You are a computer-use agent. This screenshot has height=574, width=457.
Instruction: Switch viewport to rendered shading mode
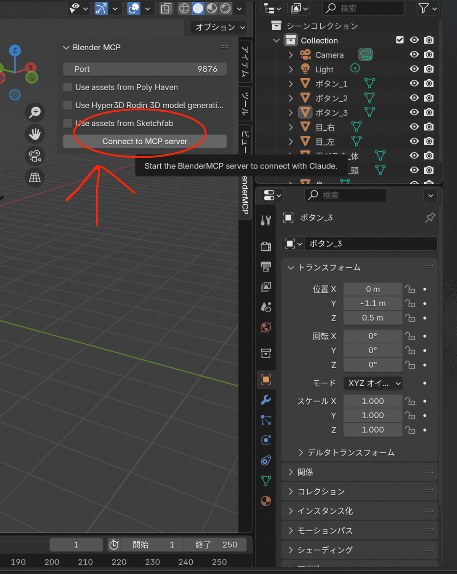pos(225,8)
